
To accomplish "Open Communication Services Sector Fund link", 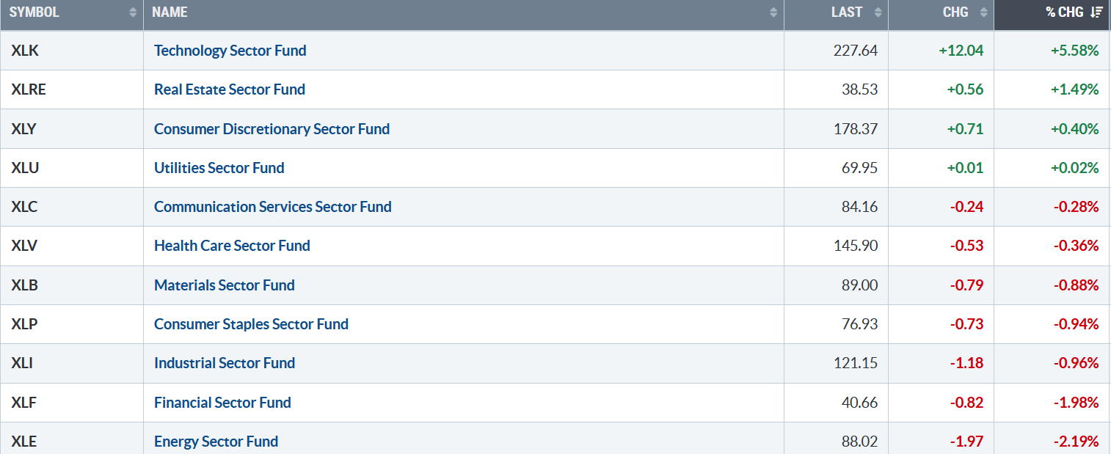I will [x=273, y=207].
